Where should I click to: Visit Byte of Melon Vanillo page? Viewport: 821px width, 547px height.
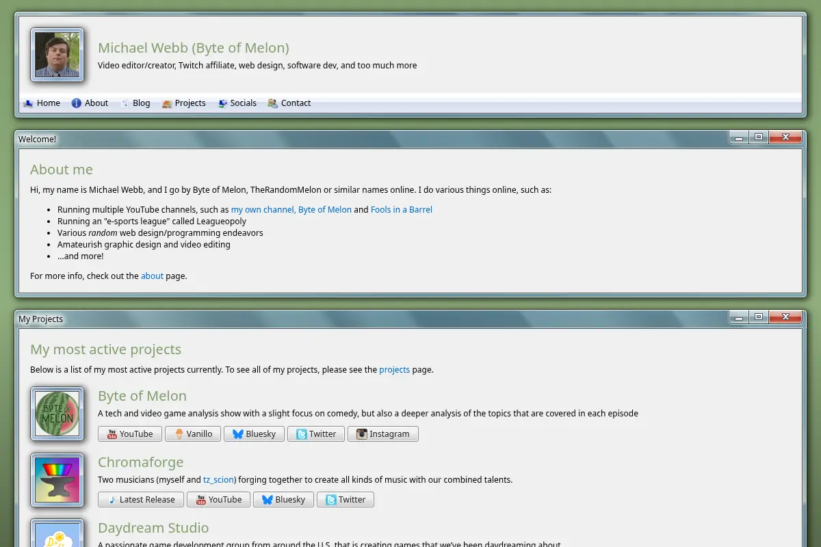[193, 434]
